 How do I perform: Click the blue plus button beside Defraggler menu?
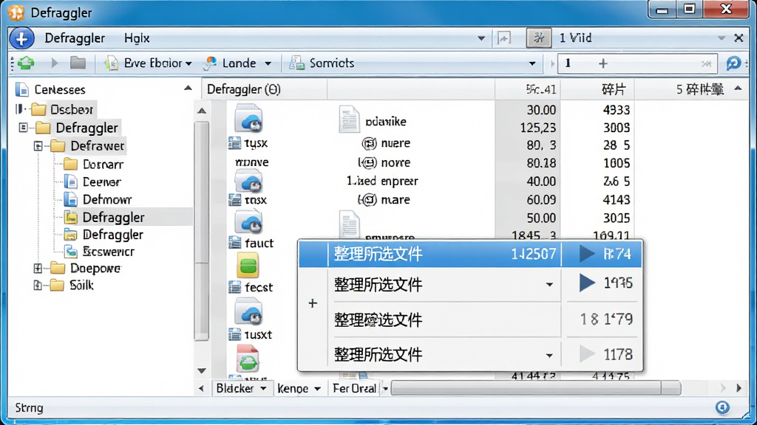click(x=21, y=38)
